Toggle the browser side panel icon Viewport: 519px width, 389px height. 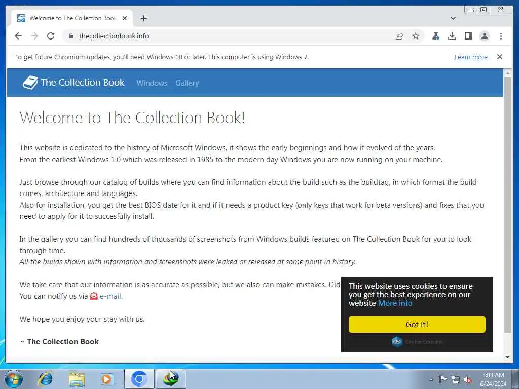tap(468, 36)
